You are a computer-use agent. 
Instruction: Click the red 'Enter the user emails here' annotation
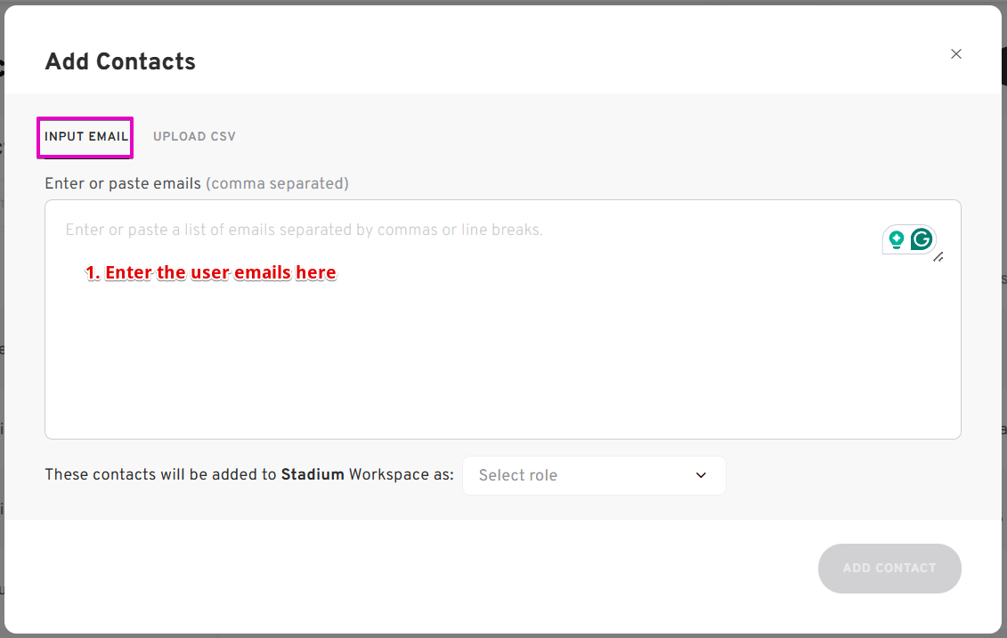(x=211, y=272)
